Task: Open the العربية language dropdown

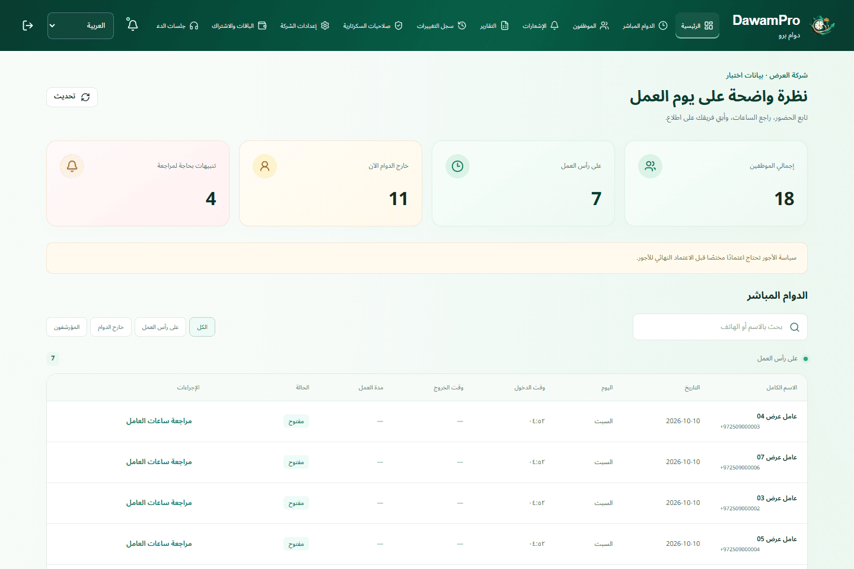Action: click(81, 25)
